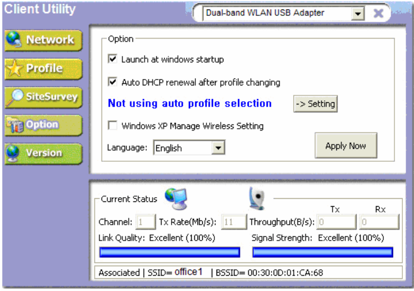Click the 'Link Quality: Excellent (100%)' label
The image size is (414, 291).
157,238
